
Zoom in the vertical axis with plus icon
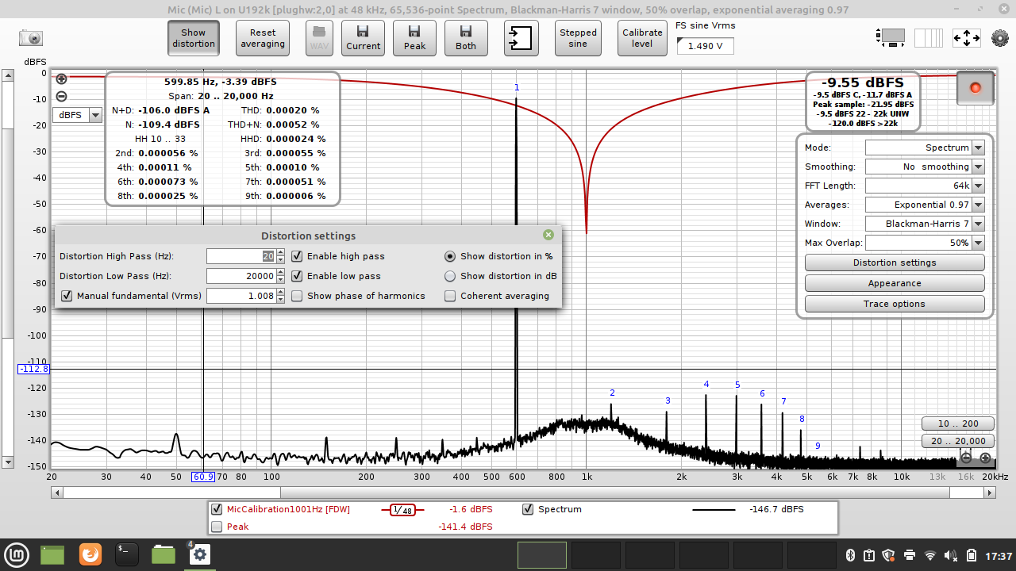[x=61, y=79]
